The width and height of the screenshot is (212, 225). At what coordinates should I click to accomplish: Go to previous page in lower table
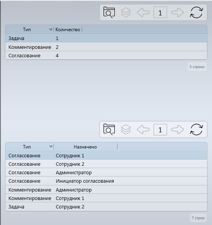[x=143, y=130]
